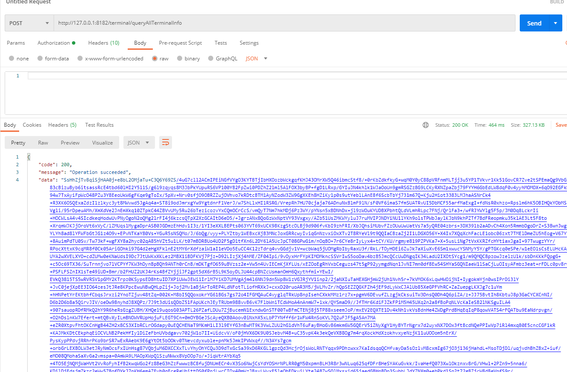Select the form-data radio button
This screenshot has height=372, width=567.
pyautogui.click(x=40, y=59)
